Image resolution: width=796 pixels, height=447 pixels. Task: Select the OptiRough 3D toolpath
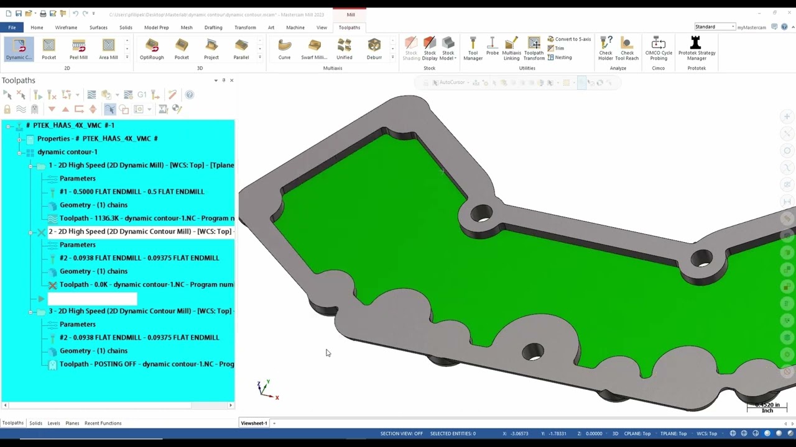pos(152,49)
